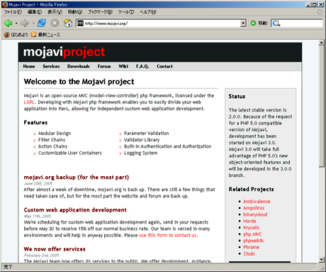The height and width of the screenshot is (272, 326).
Task: Click the Forward arrow button
Action: [25, 23]
